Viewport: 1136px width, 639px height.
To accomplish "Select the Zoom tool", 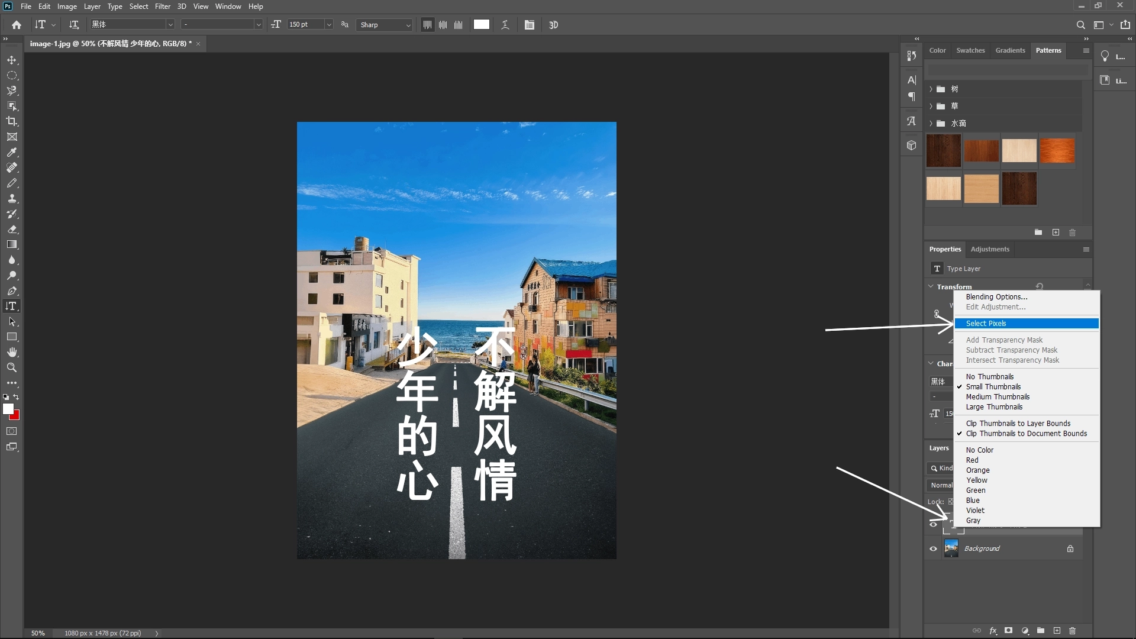I will (12, 367).
